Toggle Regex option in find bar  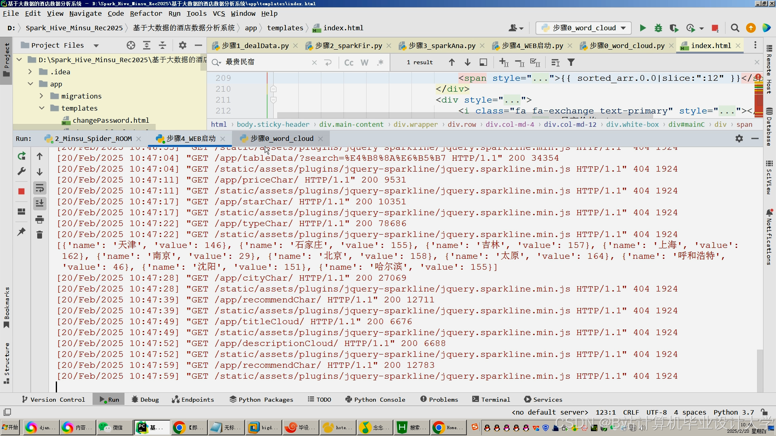click(x=380, y=63)
